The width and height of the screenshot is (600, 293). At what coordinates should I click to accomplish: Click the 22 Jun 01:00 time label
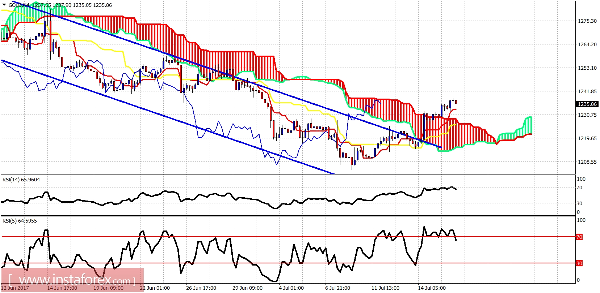(x=155, y=288)
